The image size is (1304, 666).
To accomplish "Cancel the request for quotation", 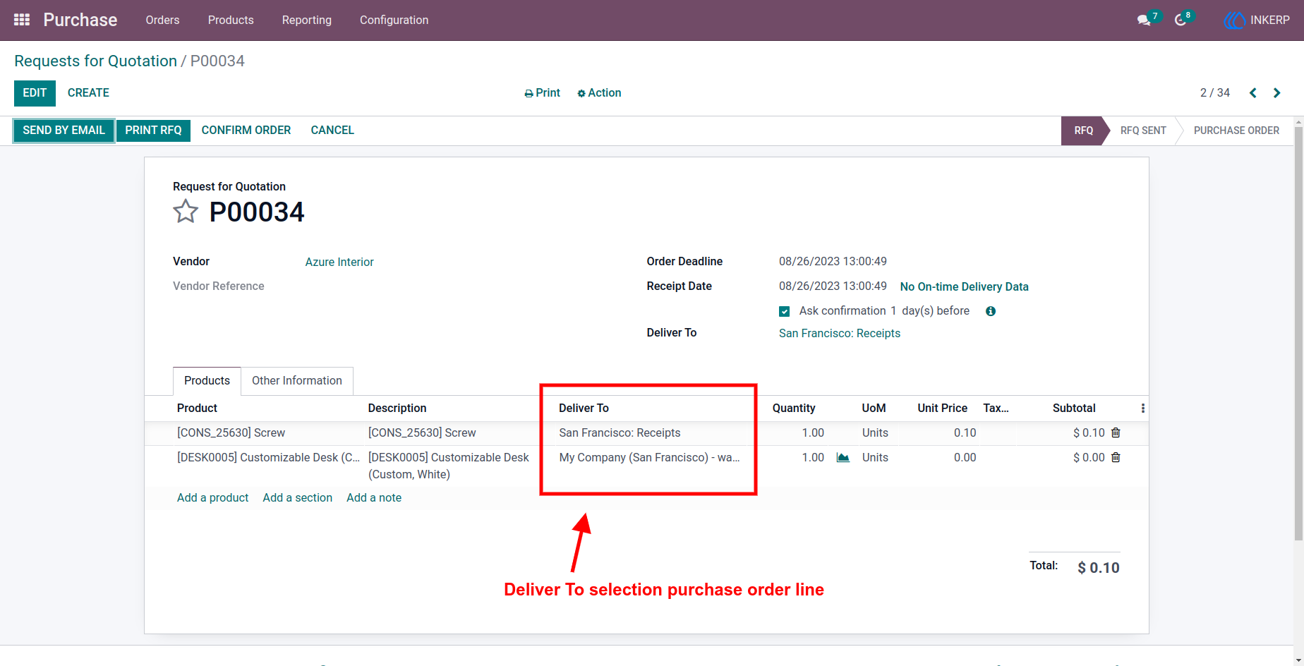I will 332,131.
